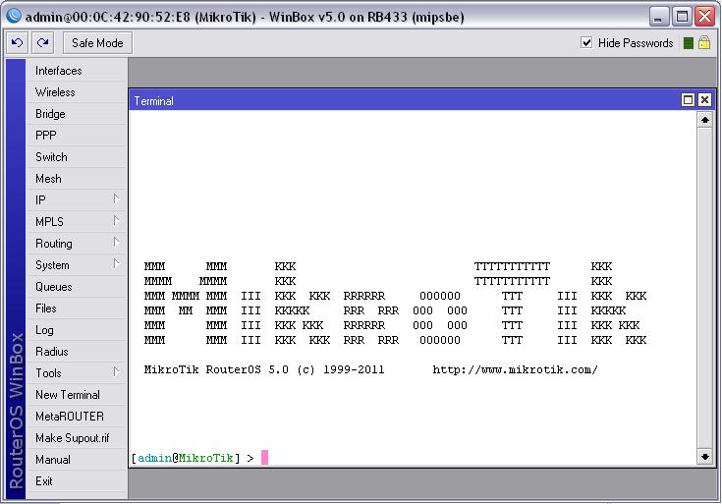
Task: Click the Redo arrow icon
Action: pos(43,43)
